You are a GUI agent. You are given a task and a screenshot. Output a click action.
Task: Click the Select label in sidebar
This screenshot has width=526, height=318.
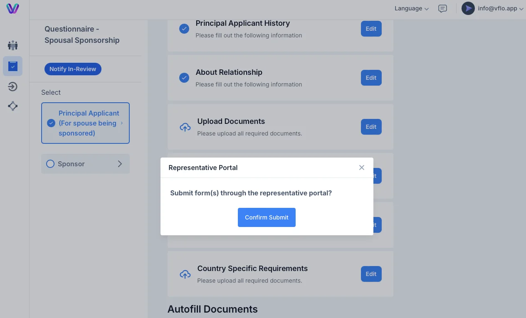[x=51, y=92]
